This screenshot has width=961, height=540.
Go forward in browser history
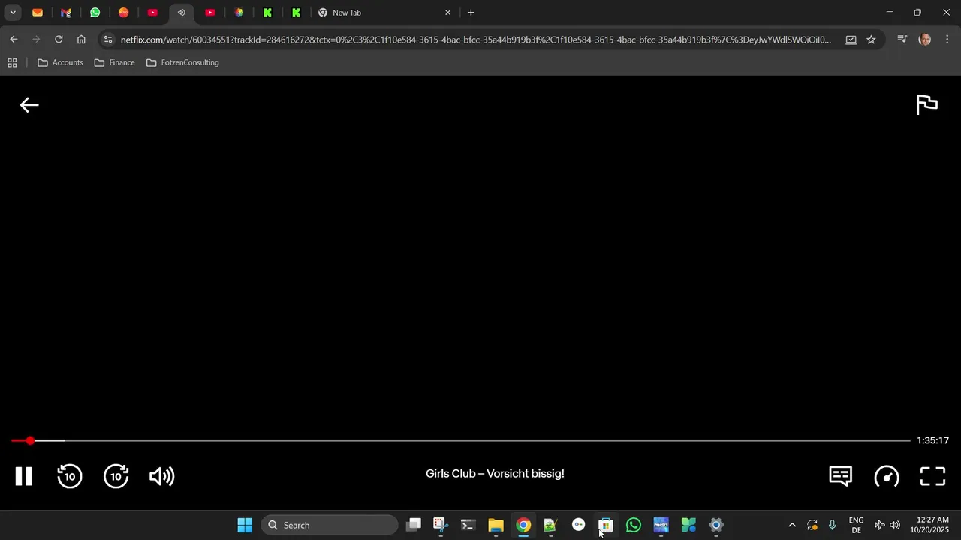[x=36, y=40]
